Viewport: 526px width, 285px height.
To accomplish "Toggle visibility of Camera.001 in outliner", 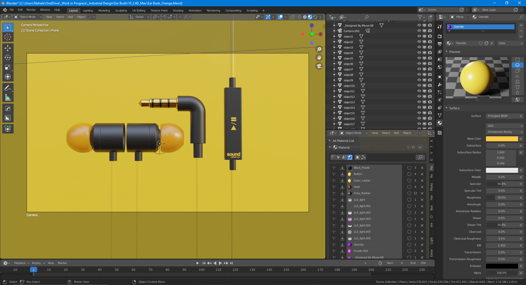I will coord(419,31).
